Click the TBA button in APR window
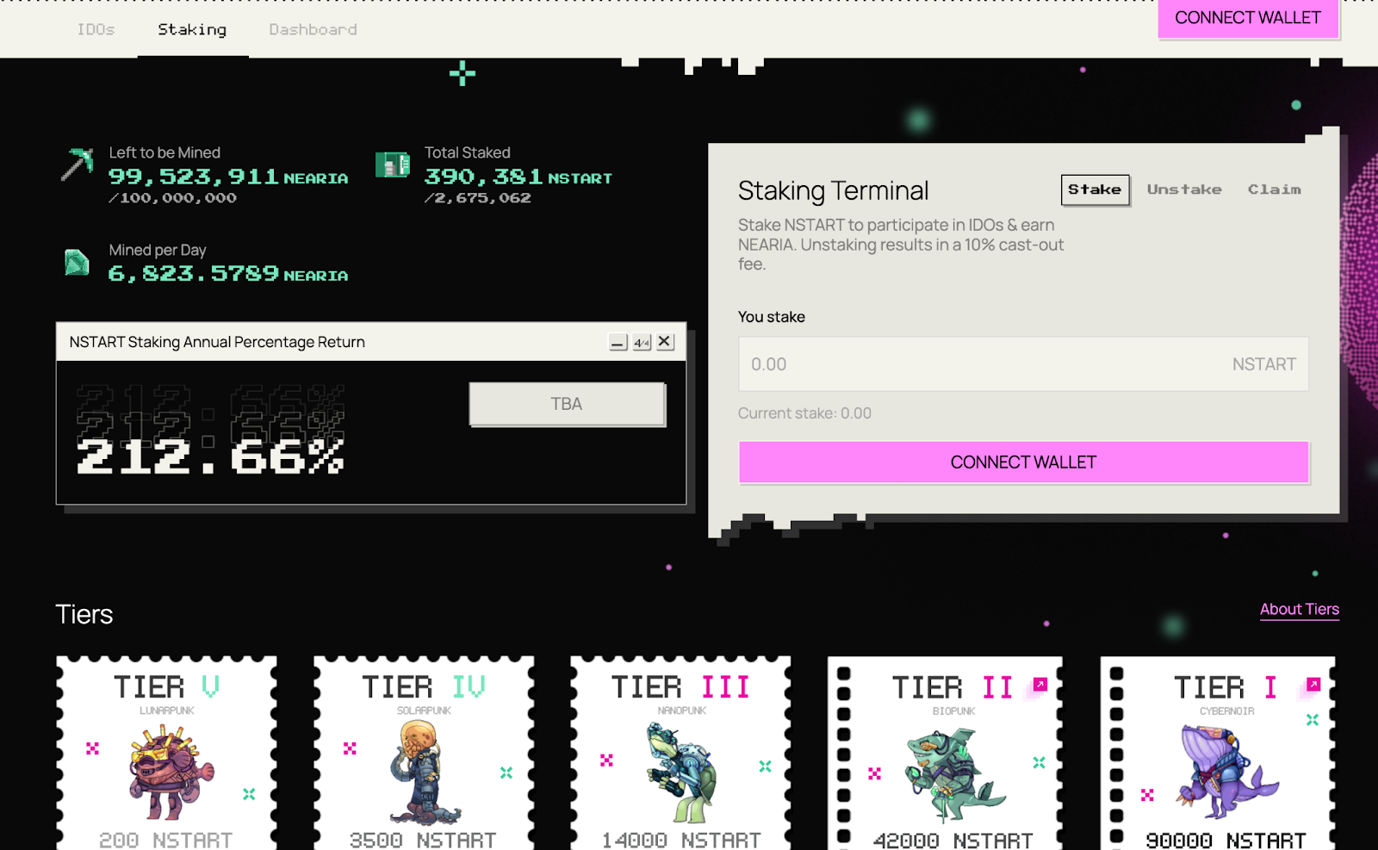 pos(567,404)
